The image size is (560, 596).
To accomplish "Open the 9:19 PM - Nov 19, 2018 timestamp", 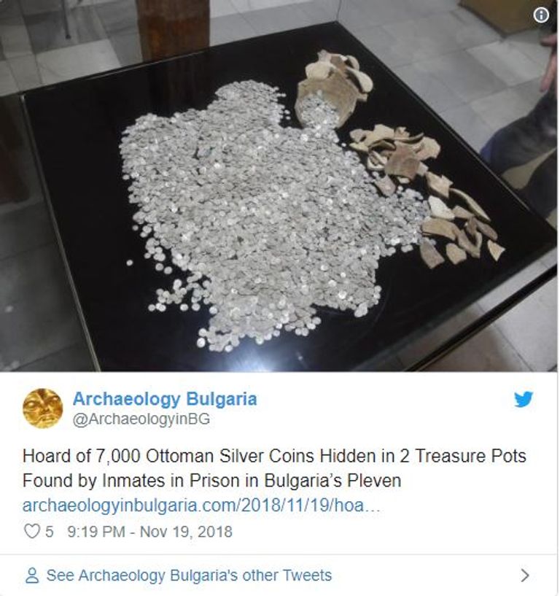I will 149,531.
